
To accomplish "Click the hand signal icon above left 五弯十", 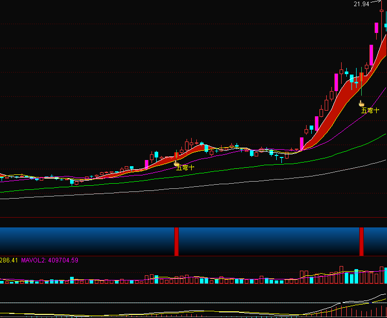I will click(176, 163).
